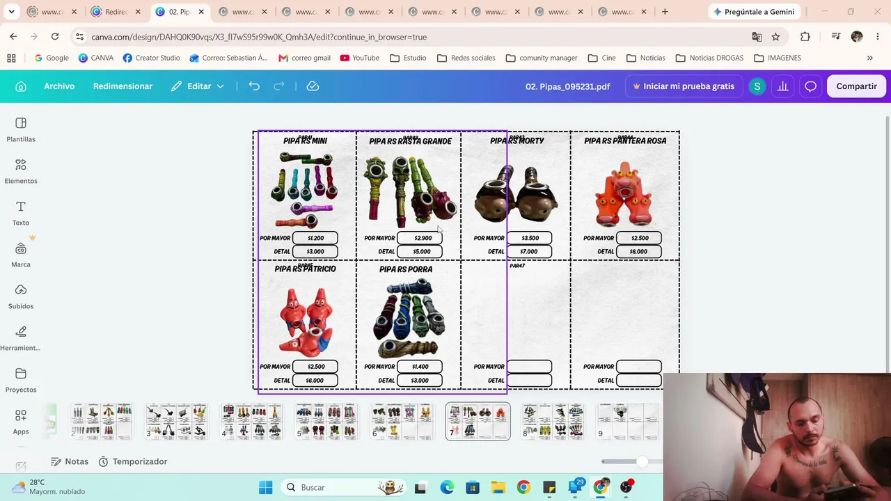891x501 pixels.
Task: Open the Plantillas panel
Action: pos(21,129)
